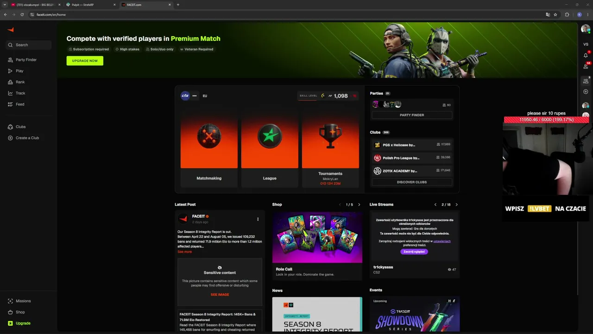Go to previous live stream
Screen dimensions: 593x334
(435, 205)
